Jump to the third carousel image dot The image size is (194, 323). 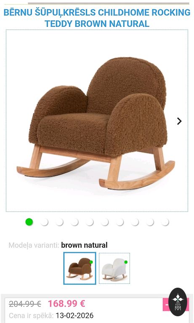click(59, 222)
